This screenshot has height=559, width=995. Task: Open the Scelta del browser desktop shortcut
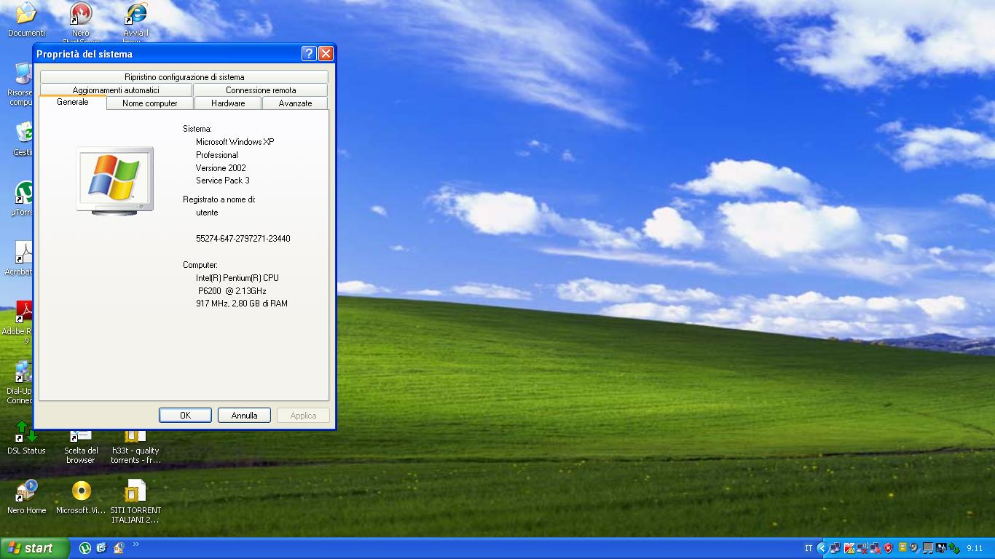(x=81, y=447)
